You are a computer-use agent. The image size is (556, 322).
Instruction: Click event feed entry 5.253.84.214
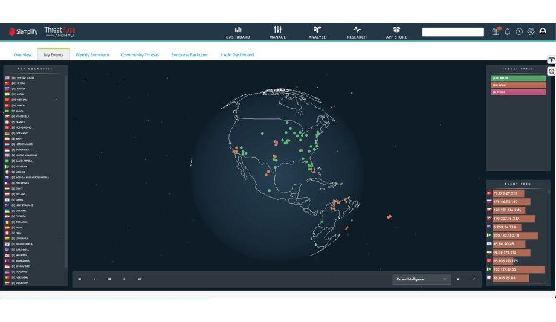pos(506,227)
